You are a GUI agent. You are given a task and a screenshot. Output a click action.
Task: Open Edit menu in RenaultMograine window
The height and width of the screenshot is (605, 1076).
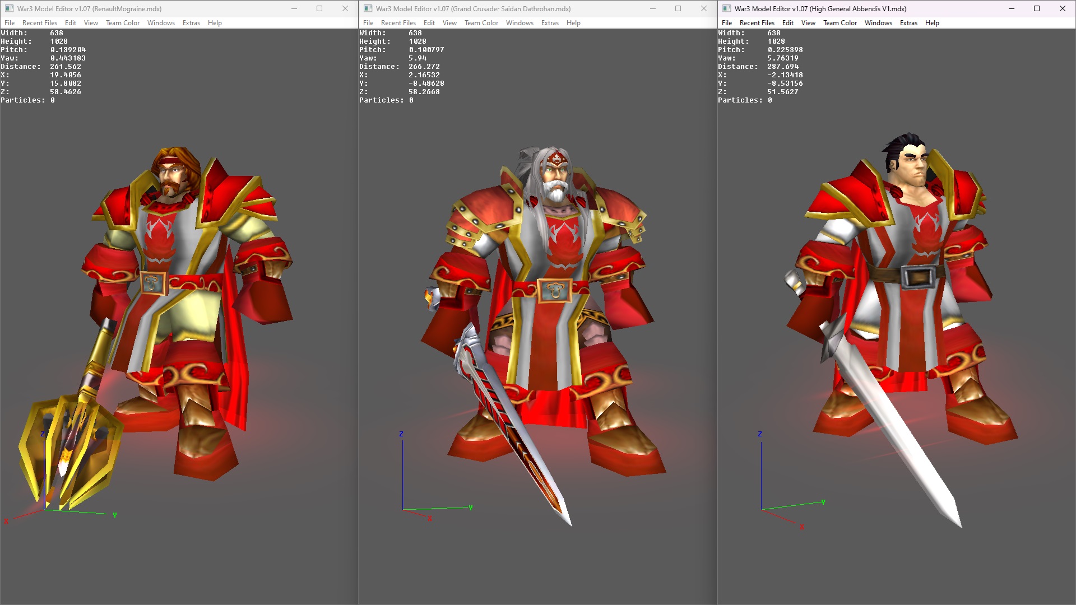(71, 23)
